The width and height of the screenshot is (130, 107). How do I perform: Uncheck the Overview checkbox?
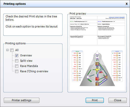(x=17, y=55)
